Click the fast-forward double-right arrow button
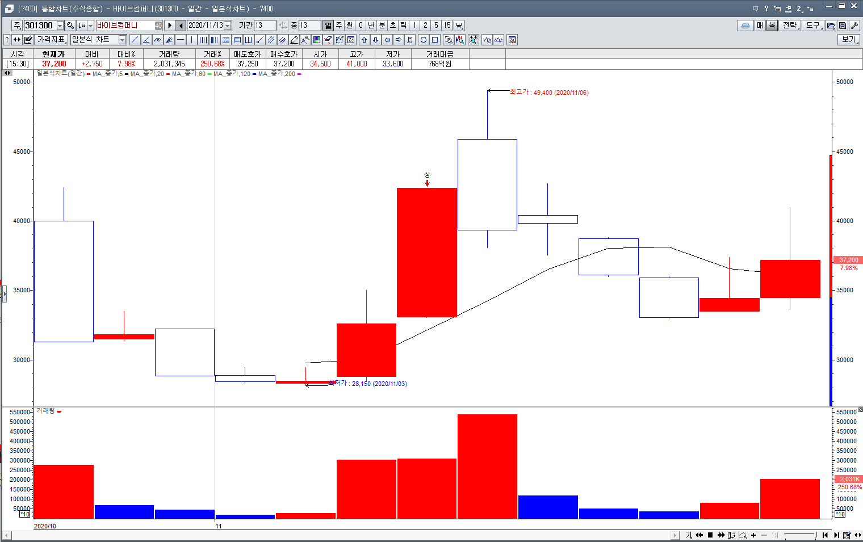 pyautogui.click(x=721, y=535)
